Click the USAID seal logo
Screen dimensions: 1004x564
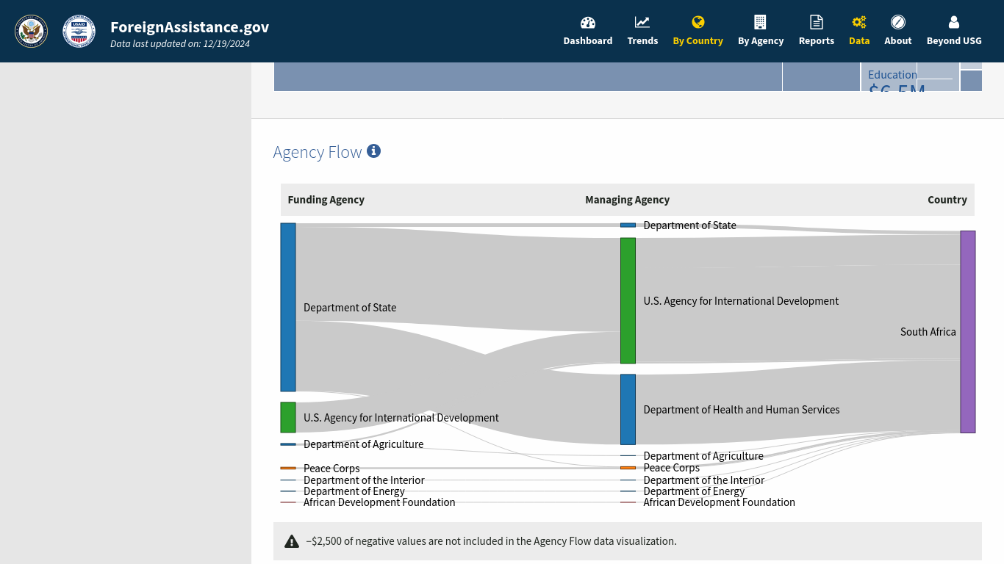click(x=79, y=31)
